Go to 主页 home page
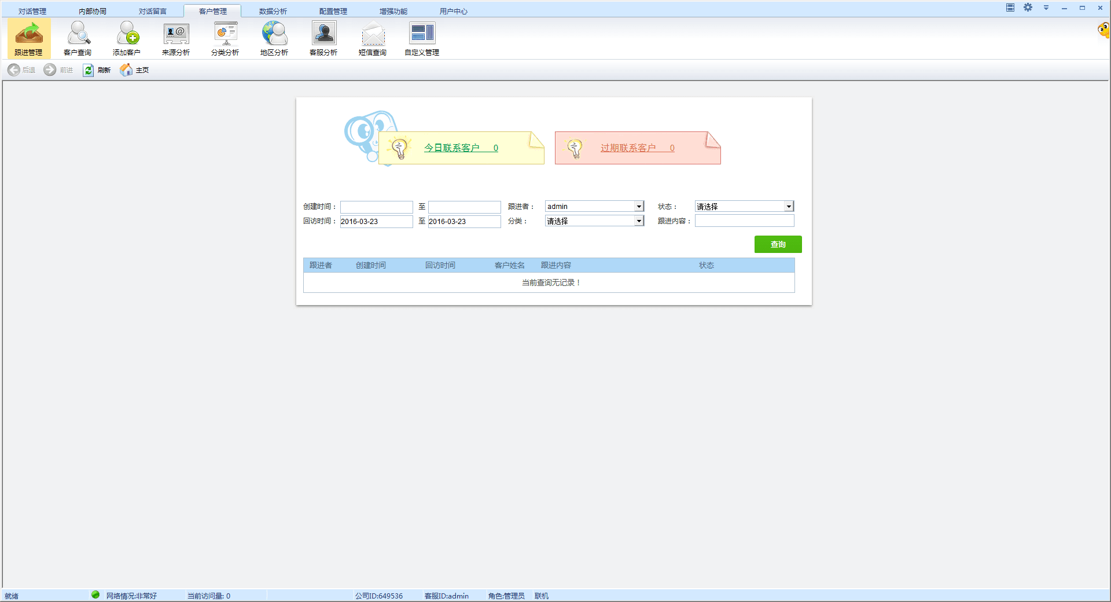 (x=134, y=70)
